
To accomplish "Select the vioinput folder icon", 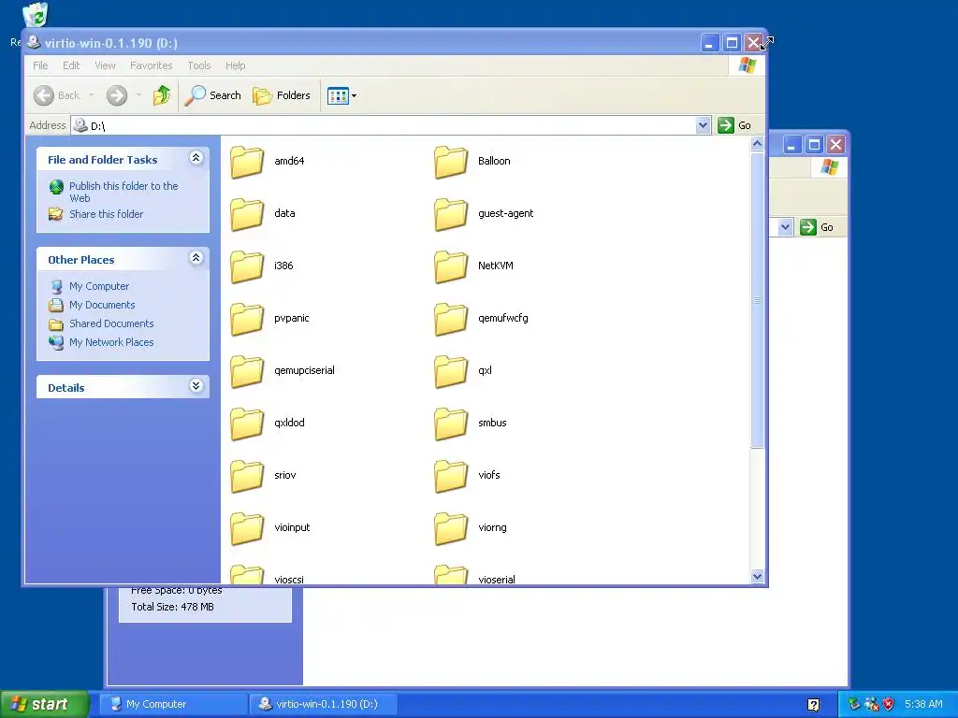I will (247, 529).
